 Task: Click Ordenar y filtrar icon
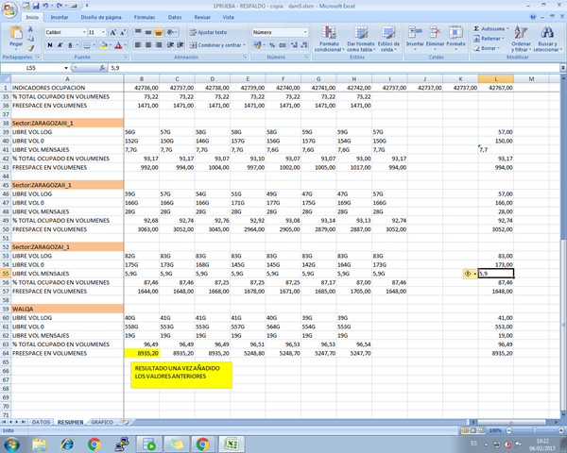(x=520, y=34)
